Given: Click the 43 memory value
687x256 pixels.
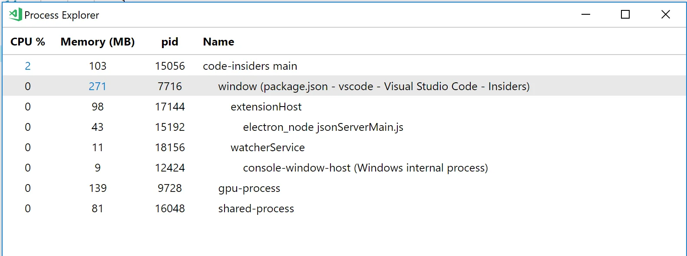Looking at the screenshot, I should 98,127.
